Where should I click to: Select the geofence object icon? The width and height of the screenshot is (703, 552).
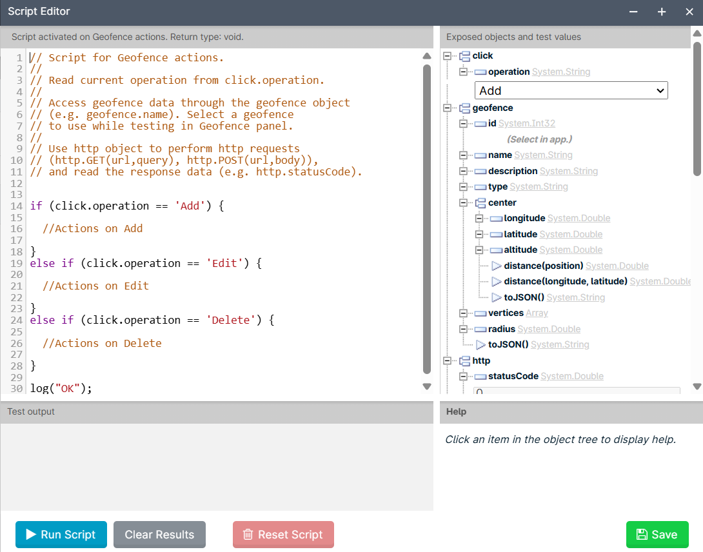coord(466,108)
